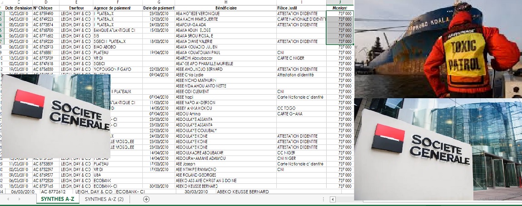Select beneficiary ABDOULAYE COULIBALY
Viewport: 522px width, 206px height.
pos(226,130)
